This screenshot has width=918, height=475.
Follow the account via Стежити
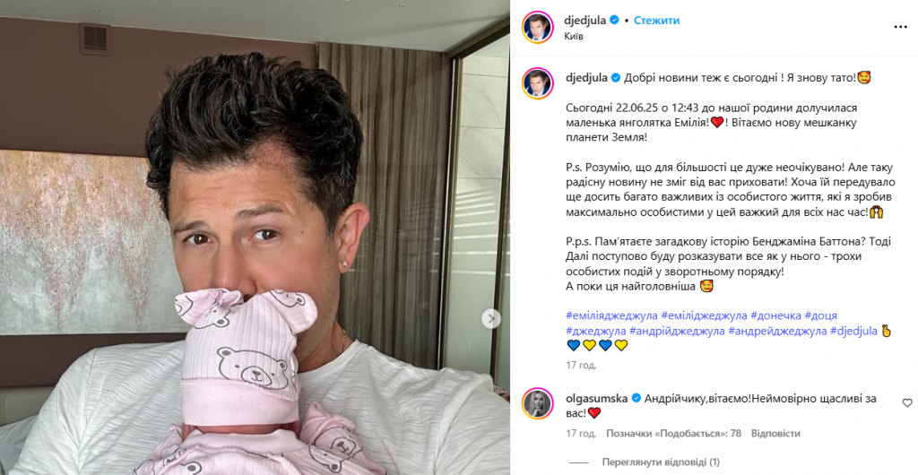[x=656, y=21]
